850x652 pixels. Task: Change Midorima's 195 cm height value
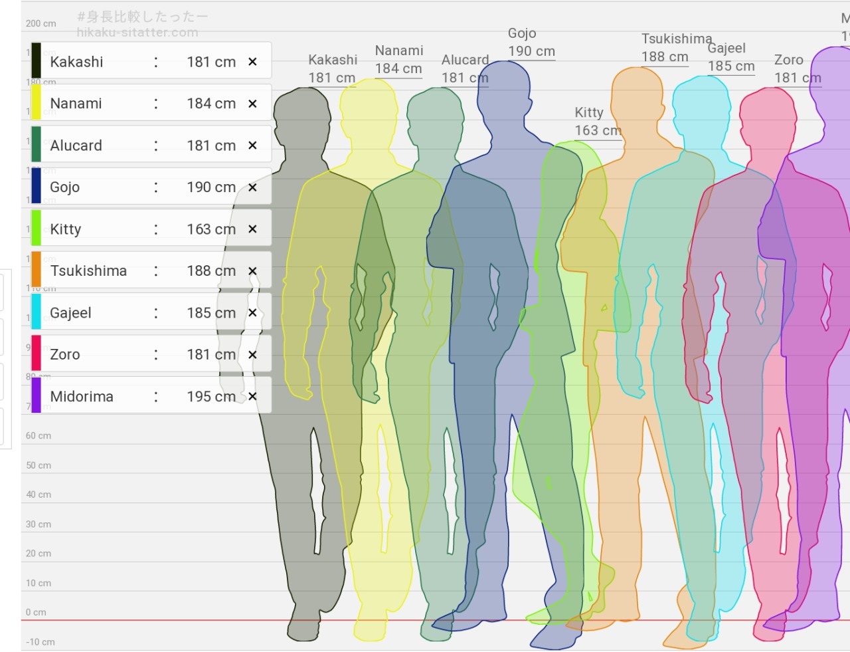point(211,397)
